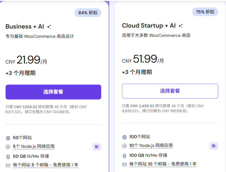This screenshot has width=226, height=172.
Task: Choose the Business + AI plan with 选择套餐
Action: pos(53,92)
